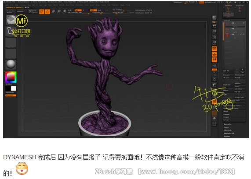This screenshot has width=251, height=179.
Task: Collapse the Split section
Action: 225,95
